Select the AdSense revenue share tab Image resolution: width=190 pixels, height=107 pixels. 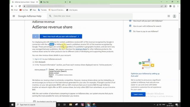pos(25,2)
